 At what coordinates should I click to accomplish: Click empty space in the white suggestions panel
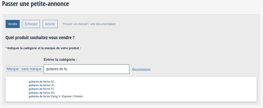pyautogui.click(x=168, y=89)
